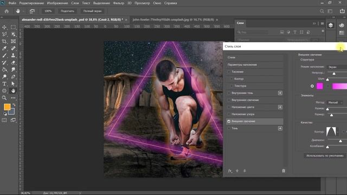Select the Brush tool

point(4,55)
